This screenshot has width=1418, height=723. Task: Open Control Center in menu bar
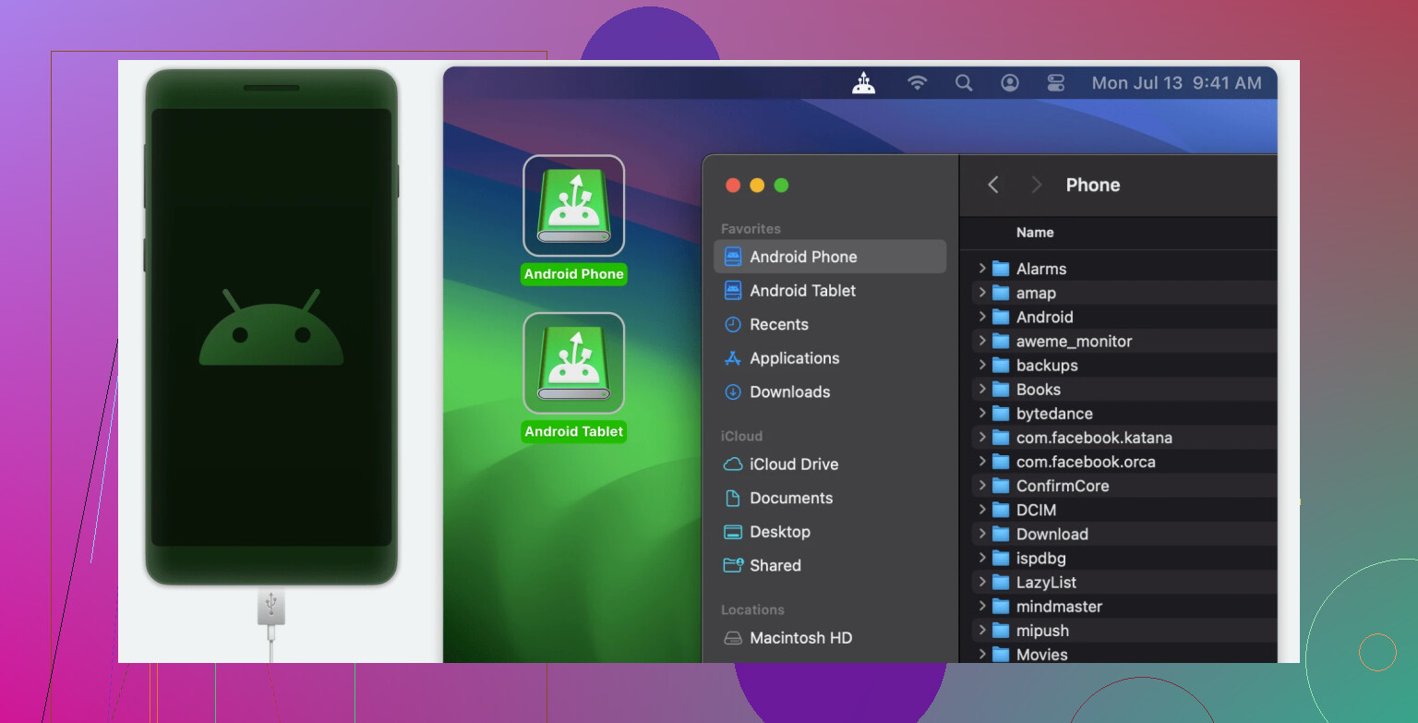pos(1056,83)
